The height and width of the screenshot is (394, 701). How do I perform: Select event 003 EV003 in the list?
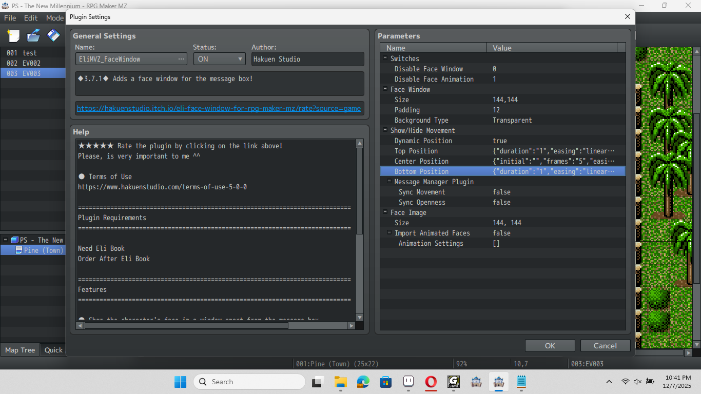coord(33,73)
